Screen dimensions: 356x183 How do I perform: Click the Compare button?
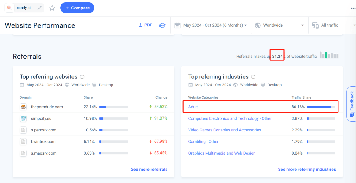pos(77,8)
